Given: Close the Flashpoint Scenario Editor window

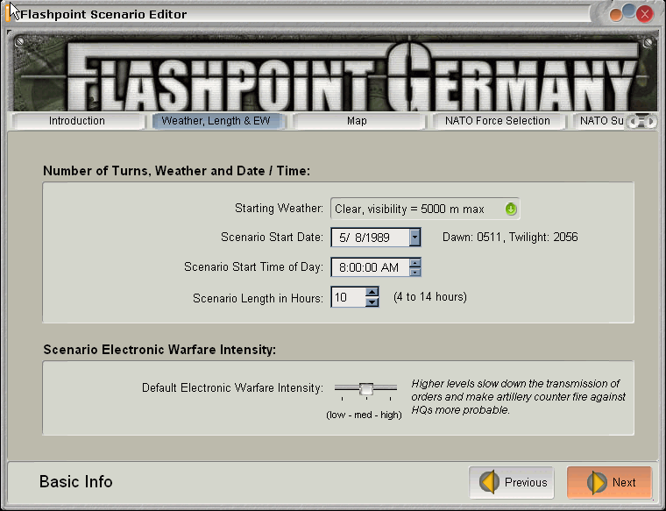Looking at the screenshot, I should click(x=644, y=14).
